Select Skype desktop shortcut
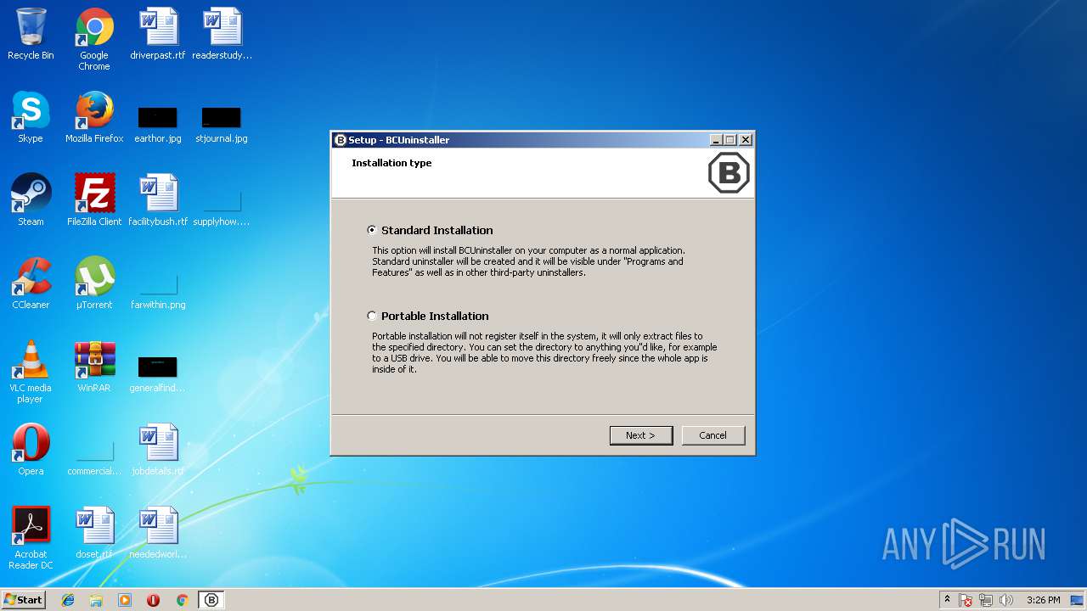 coord(31,117)
